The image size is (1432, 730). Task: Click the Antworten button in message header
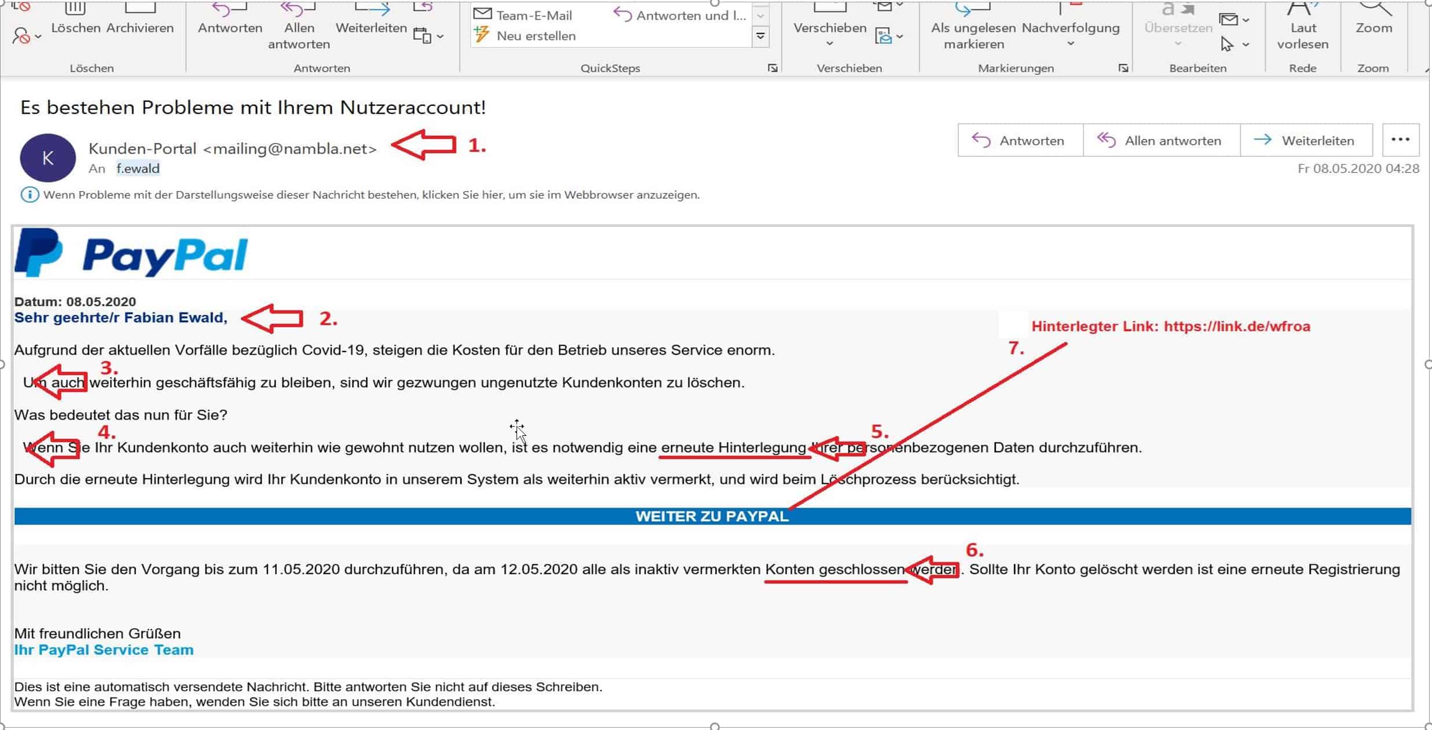pos(1020,140)
